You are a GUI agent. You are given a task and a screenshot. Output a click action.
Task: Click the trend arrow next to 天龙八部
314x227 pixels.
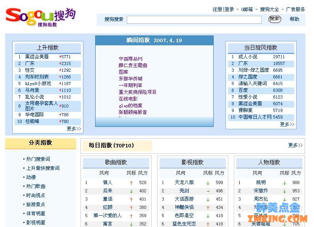[208, 183]
